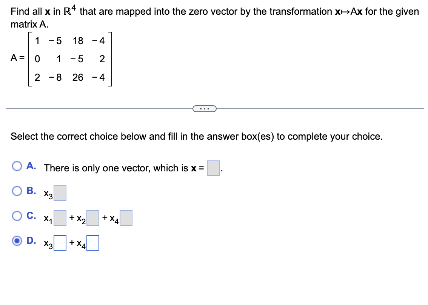Click the choice A sentence about one vector

(x=121, y=168)
